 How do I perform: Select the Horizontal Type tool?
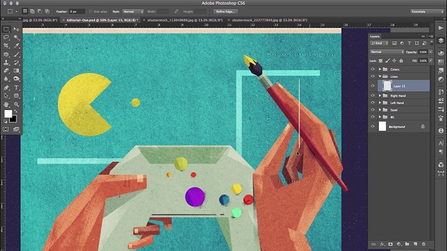17,87
